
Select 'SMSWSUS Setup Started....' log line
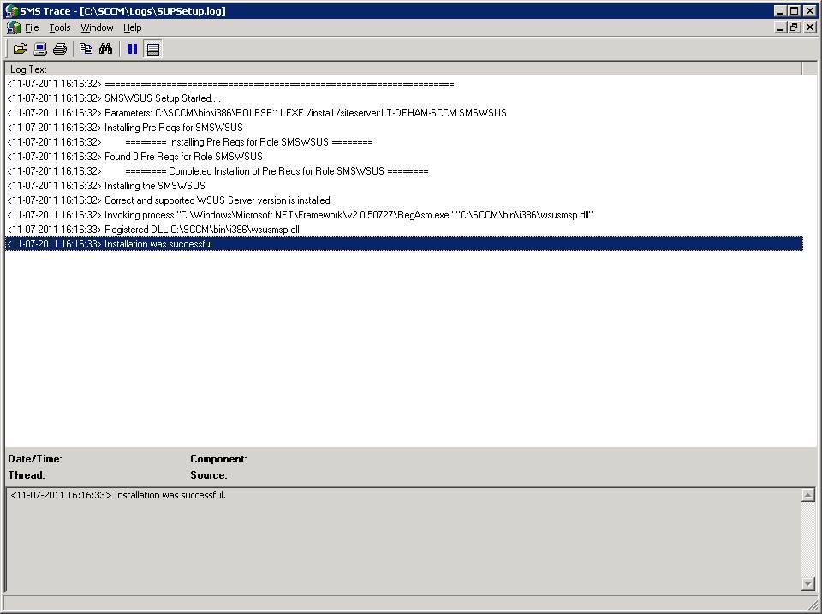click(x=403, y=98)
